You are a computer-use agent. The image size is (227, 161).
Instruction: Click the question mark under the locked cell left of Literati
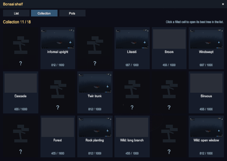point(95,63)
